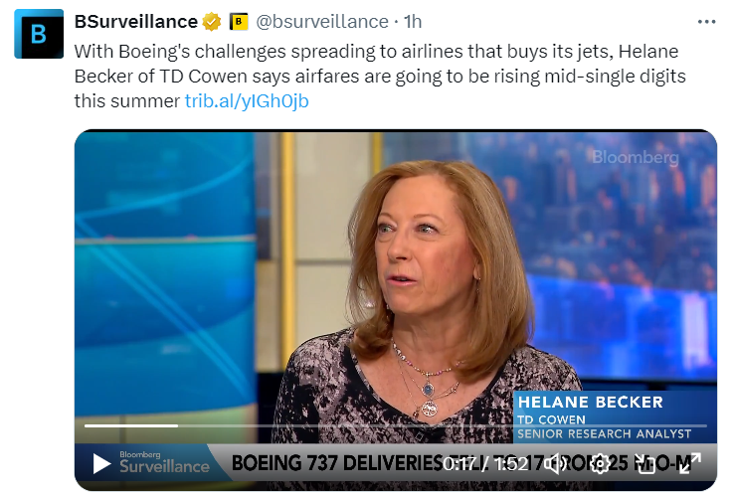731x496 pixels.
Task: Click the yellow Bloomberg affiliate badge
Action: coord(239,22)
